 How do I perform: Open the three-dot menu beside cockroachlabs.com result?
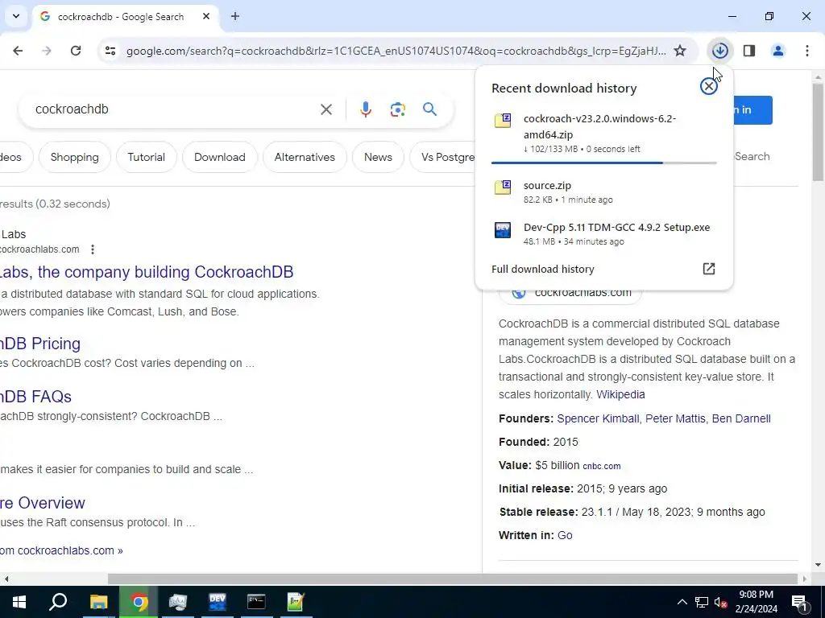(x=93, y=249)
